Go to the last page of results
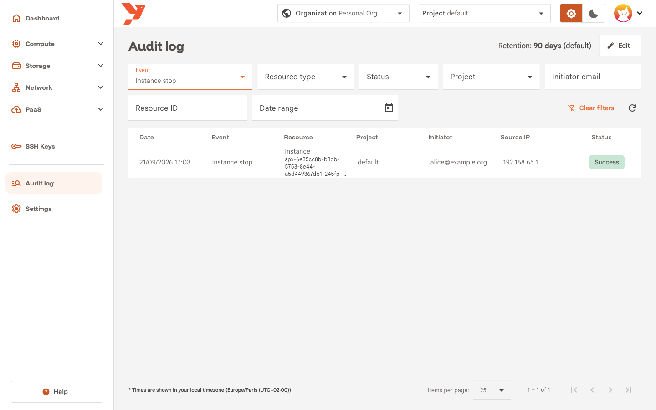 pyautogui.click(x=629, y=390)
